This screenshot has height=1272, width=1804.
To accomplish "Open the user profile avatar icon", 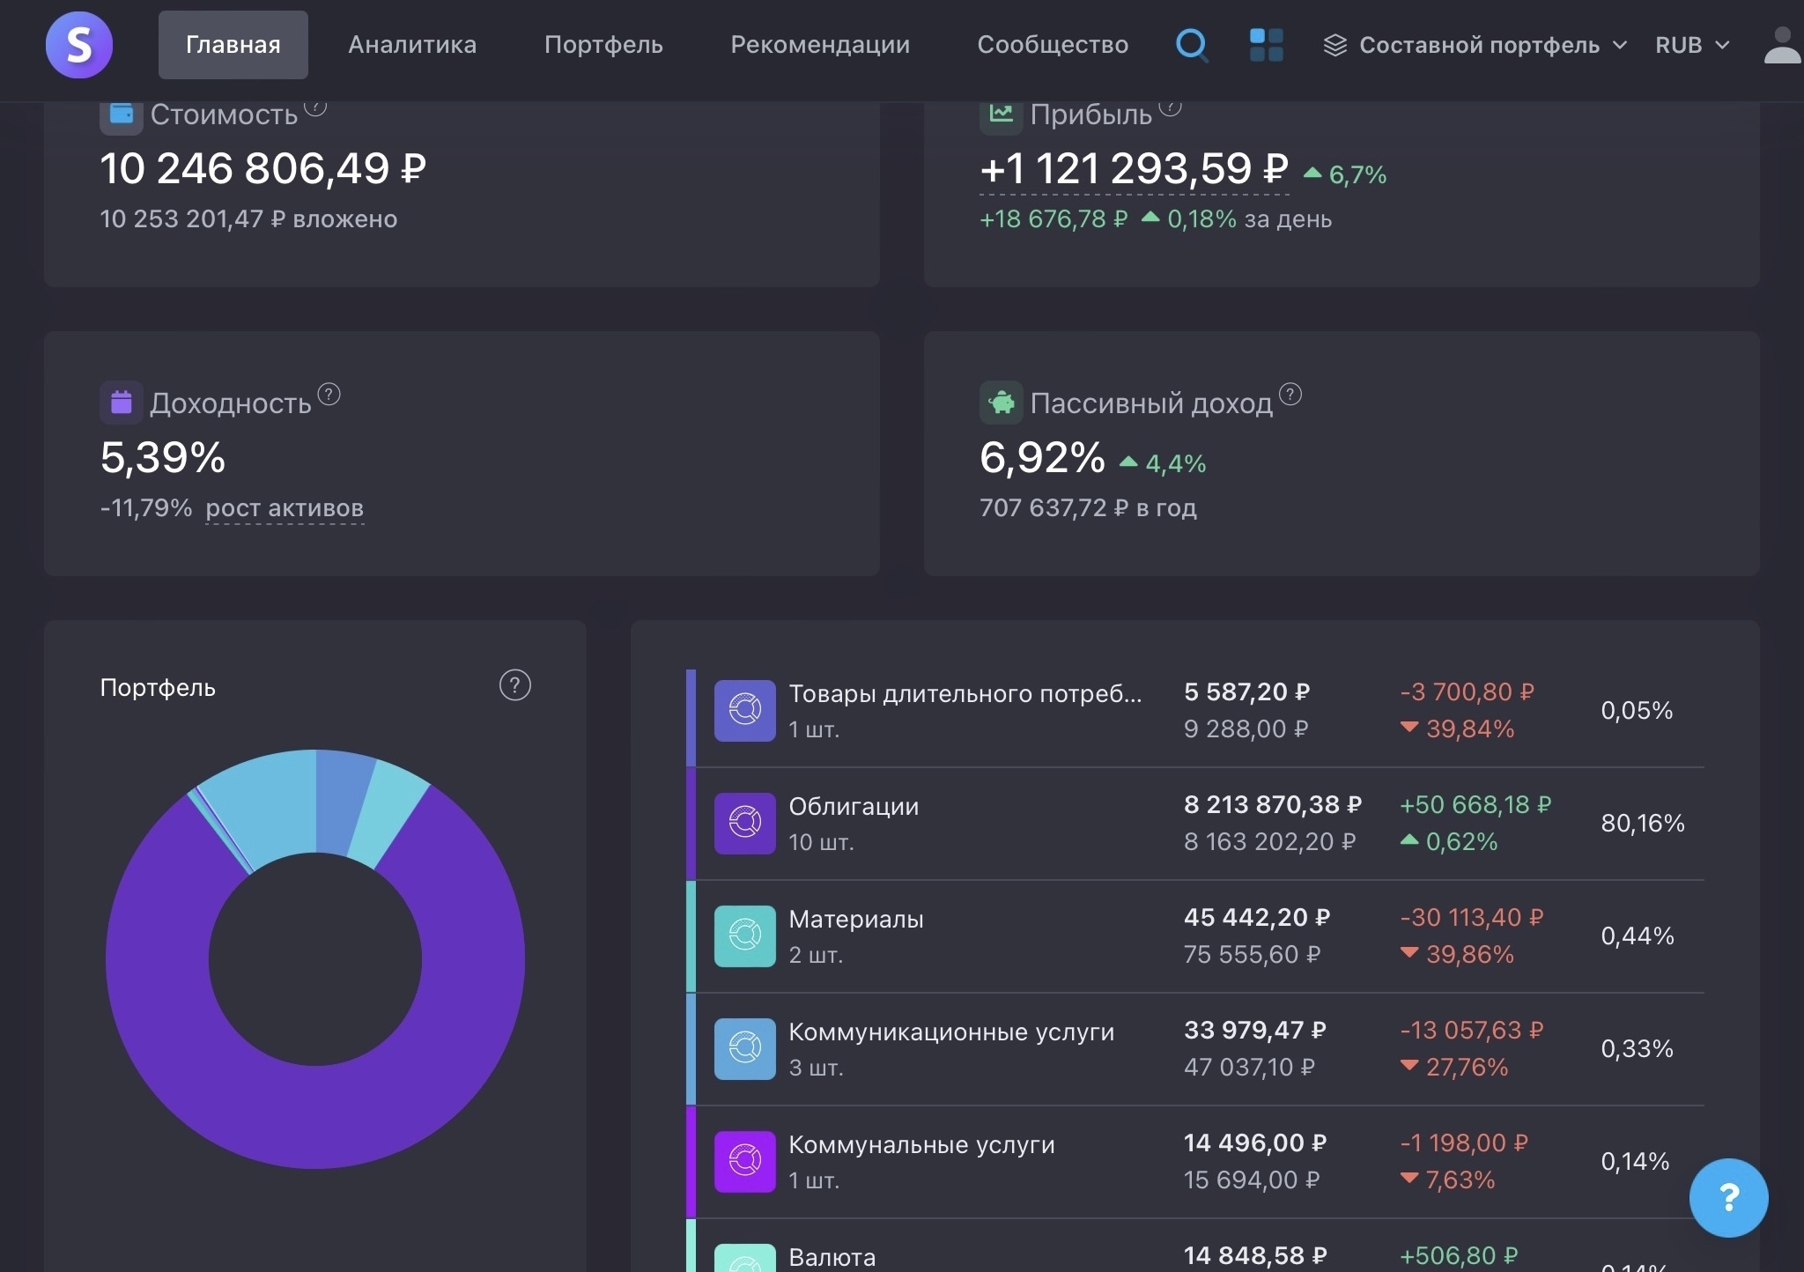I will pyautogui.click(x=1782, y=45).
